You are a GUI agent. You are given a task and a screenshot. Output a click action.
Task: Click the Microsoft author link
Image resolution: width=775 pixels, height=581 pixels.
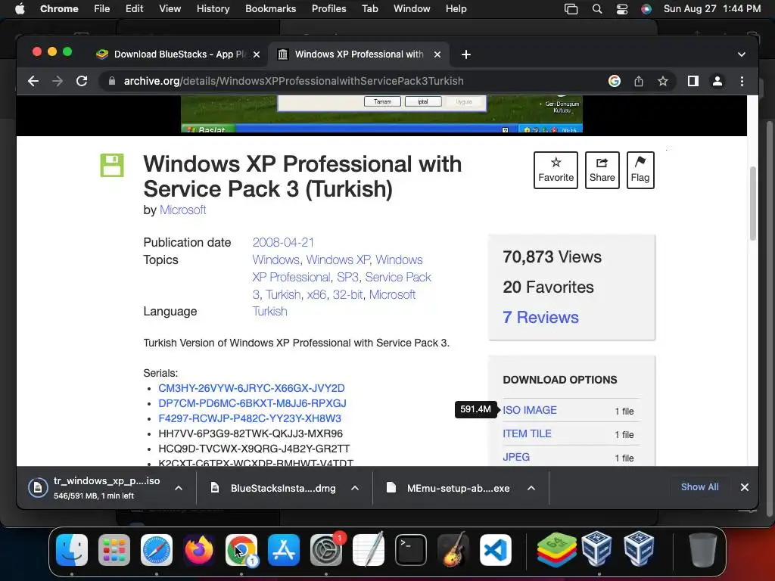[182, 210]
